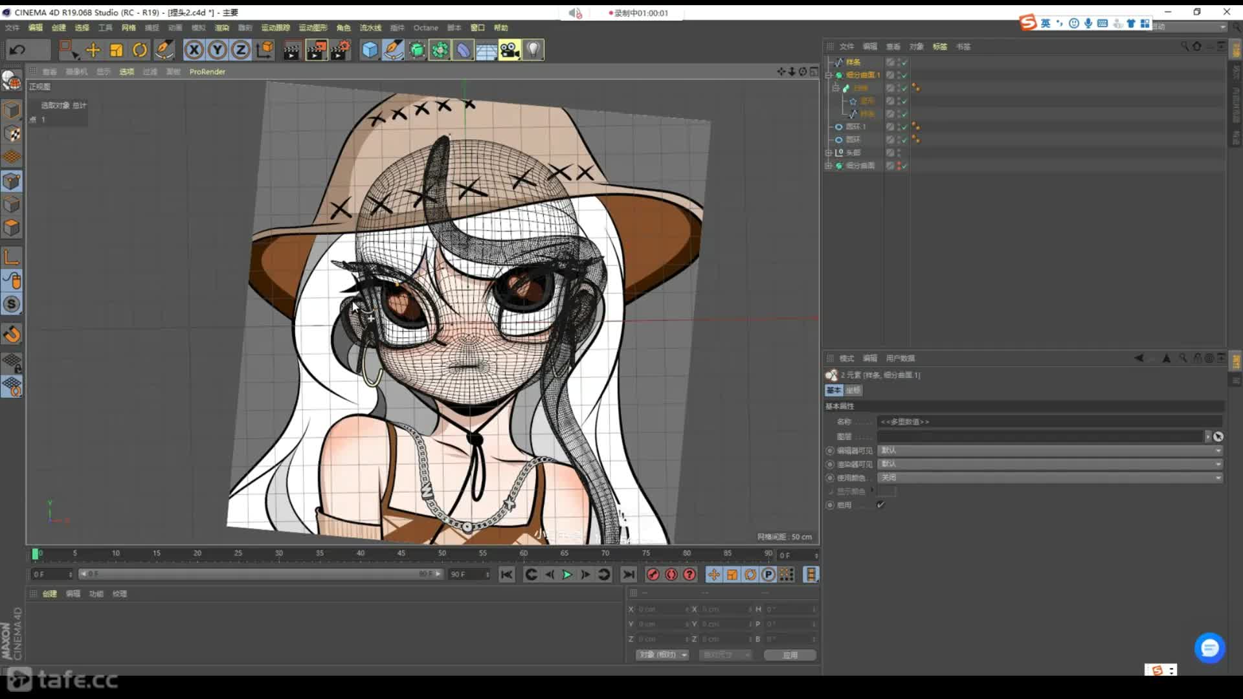Add a Light object
This screenshot has width=1243, height=699.
tap(533, 50)
